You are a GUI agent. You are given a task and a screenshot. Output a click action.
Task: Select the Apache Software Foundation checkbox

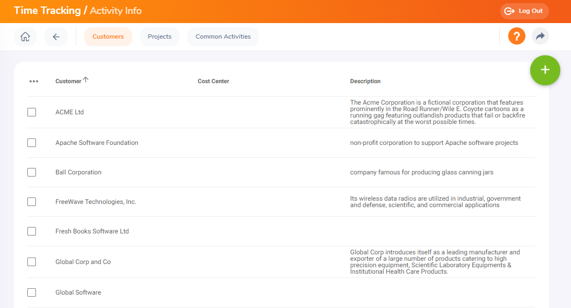click(32, 143)
